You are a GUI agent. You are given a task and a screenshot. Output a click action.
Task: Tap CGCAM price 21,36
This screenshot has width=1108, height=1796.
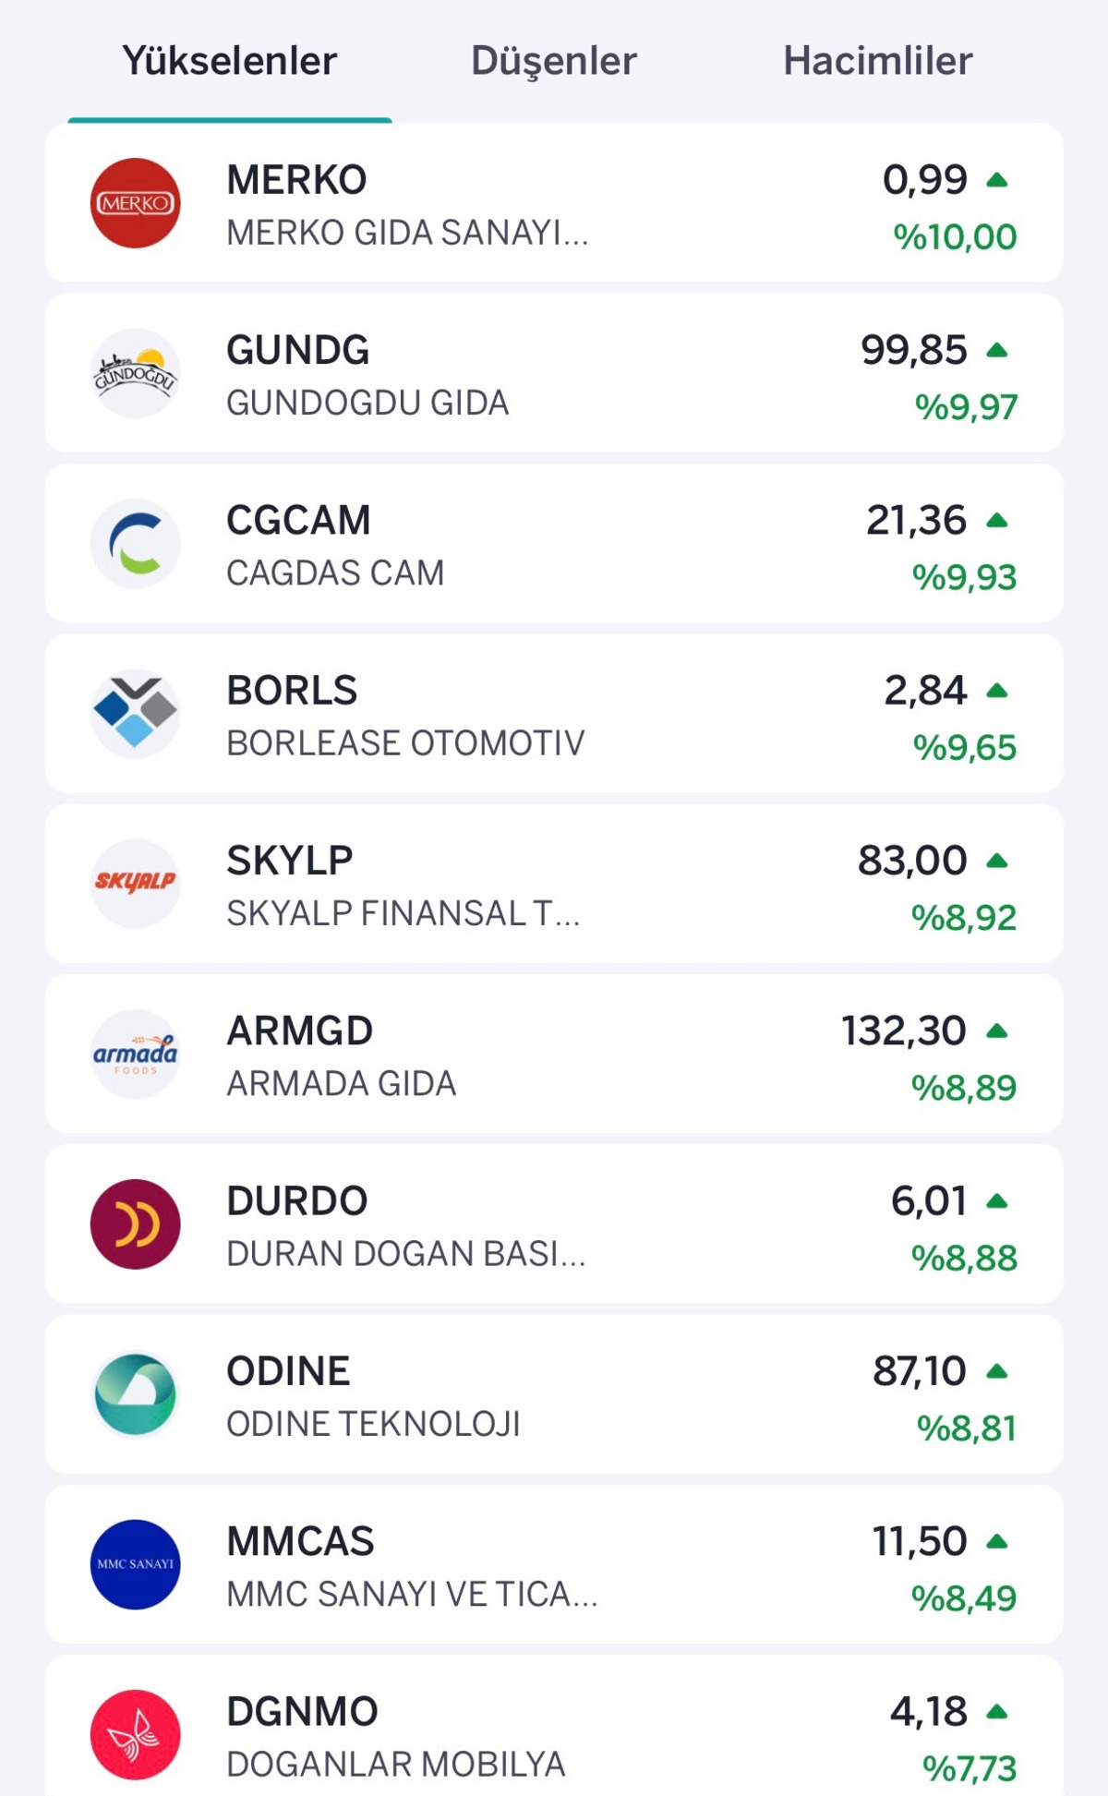click(x=916, y=520)
